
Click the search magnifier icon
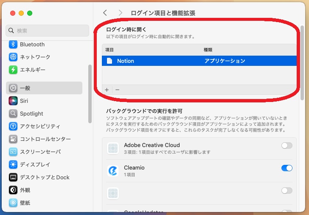[11, 31]
